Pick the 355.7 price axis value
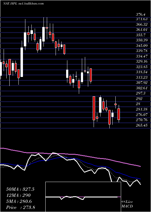 (141, 35)
